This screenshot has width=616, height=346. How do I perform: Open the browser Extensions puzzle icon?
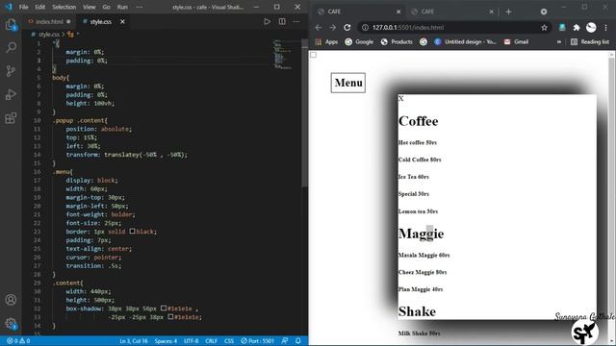(577, 28)
